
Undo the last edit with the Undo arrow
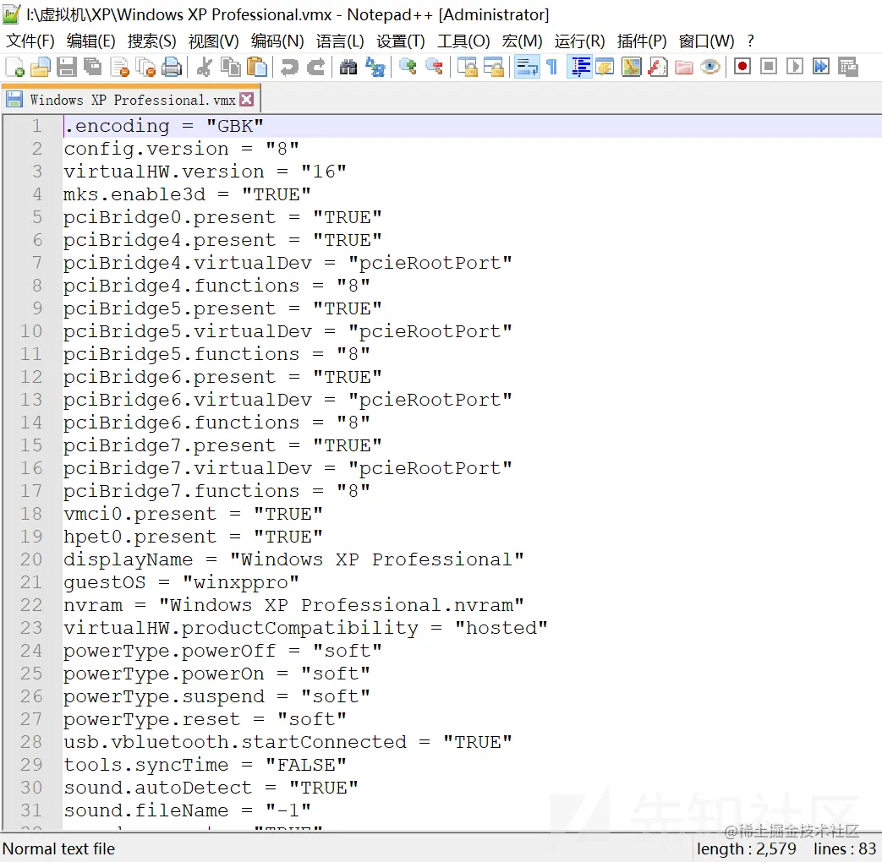tap(290, 67)
